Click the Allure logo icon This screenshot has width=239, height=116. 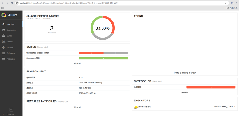[4, 15]
